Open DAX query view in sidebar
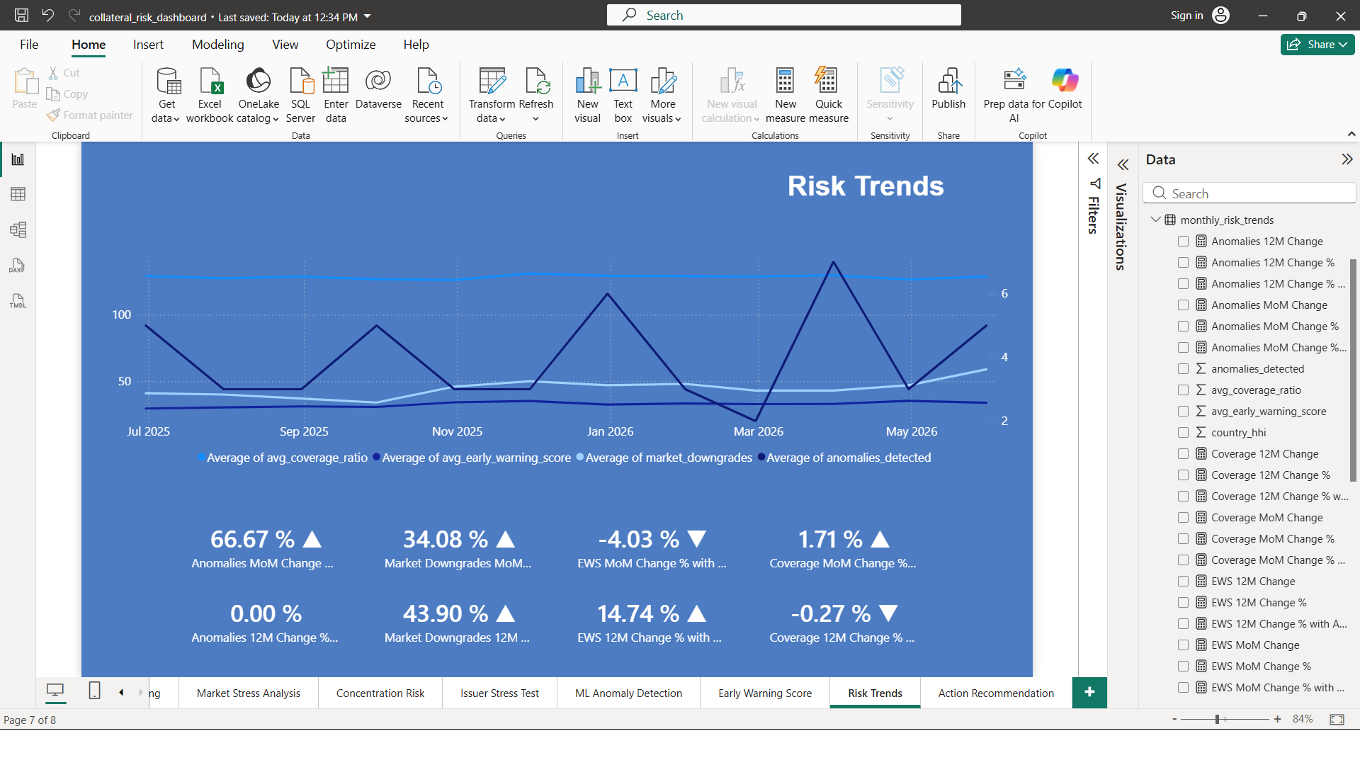The image size is (1360, 765). click(18, 266)
